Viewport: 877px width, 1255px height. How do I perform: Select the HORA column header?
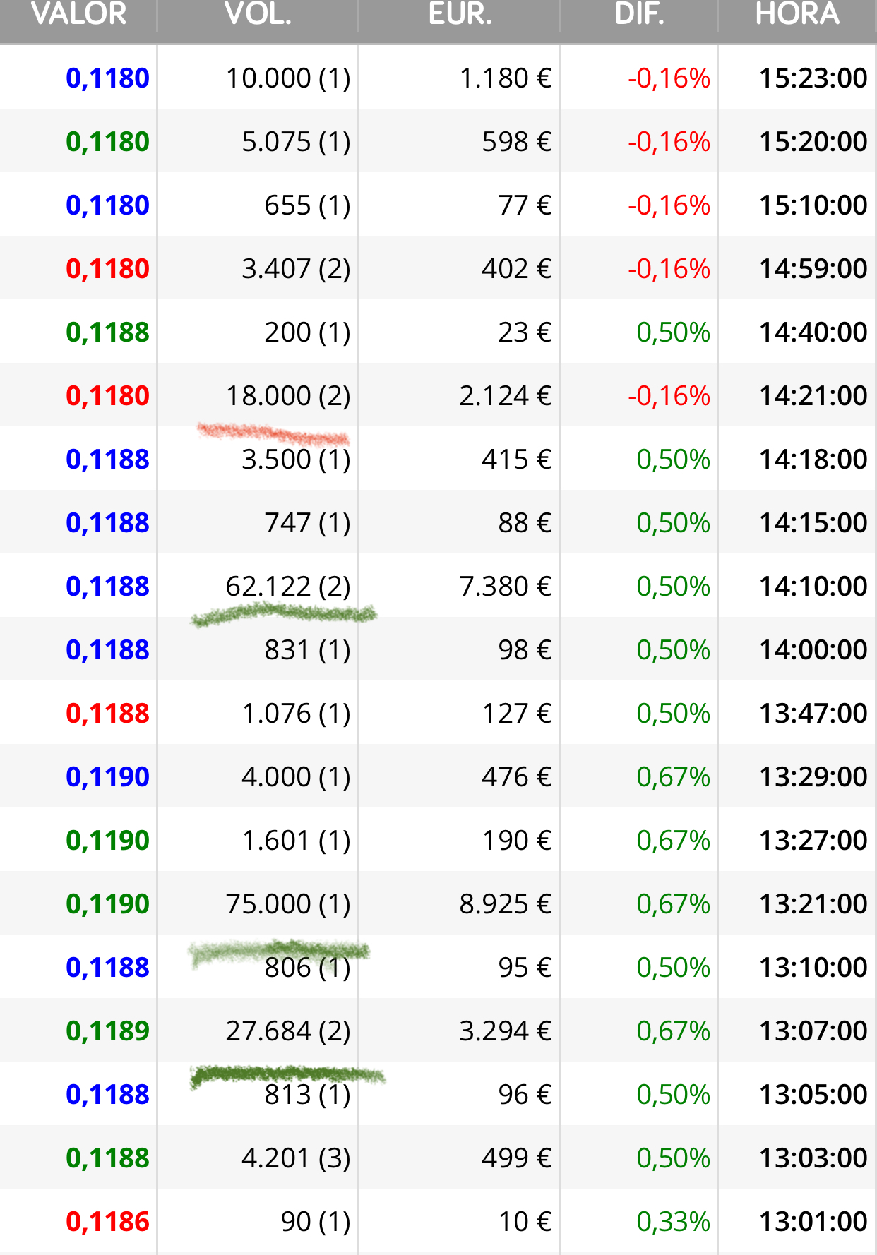[797, 14]
